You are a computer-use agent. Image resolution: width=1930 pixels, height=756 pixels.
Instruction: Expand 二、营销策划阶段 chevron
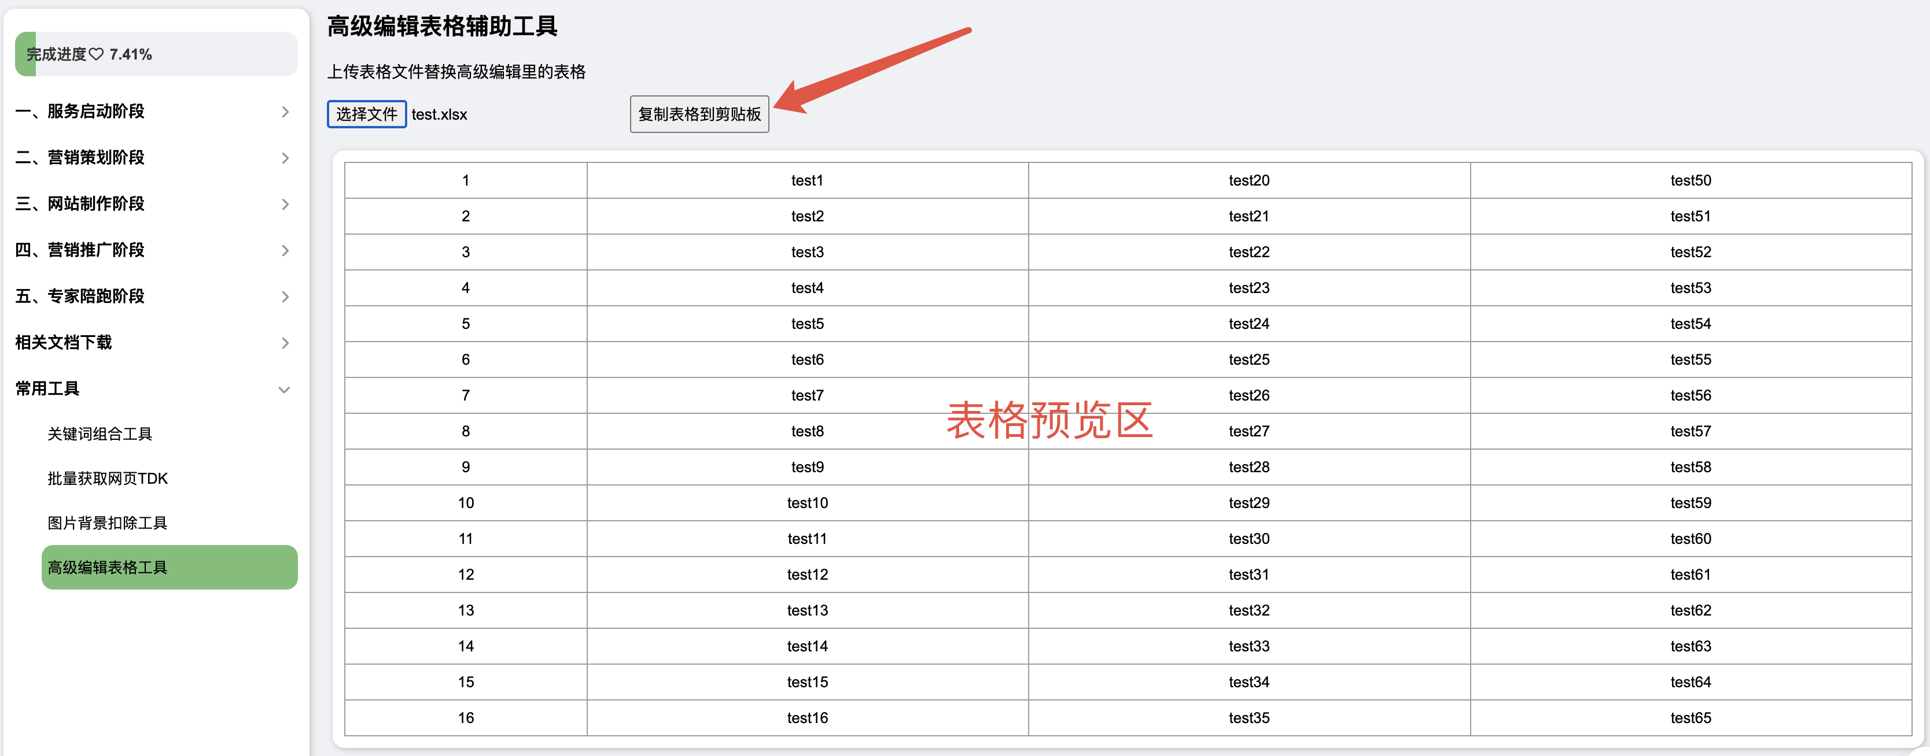pyautogui.click(x=285, y=158)
